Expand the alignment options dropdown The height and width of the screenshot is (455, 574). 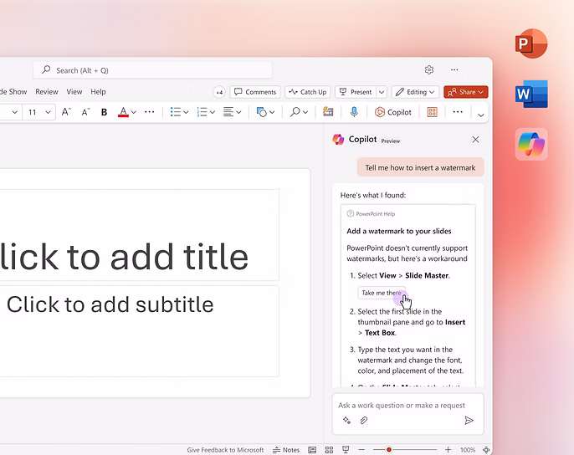click(238, 112)
